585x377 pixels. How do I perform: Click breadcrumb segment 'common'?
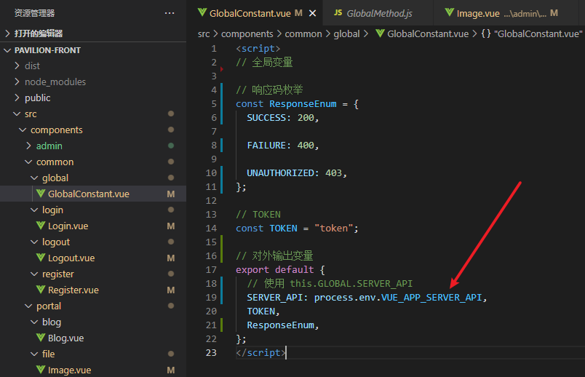click(x=303, y=34)
